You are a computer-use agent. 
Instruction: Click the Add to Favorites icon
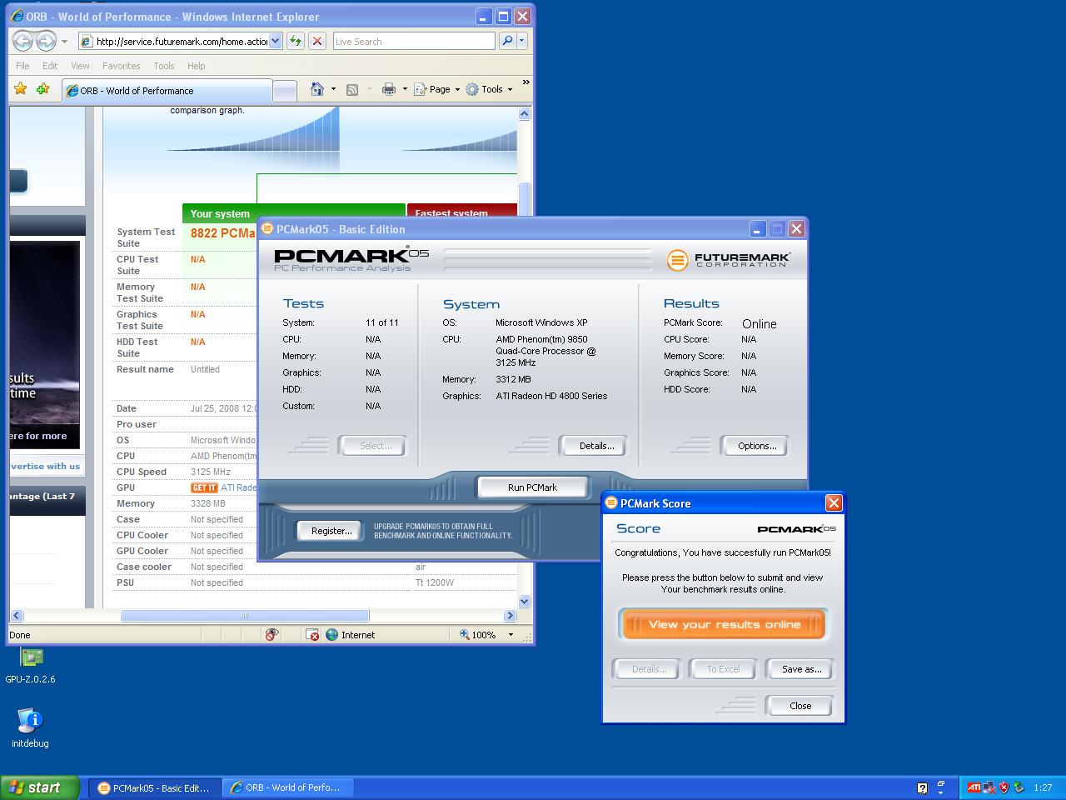pyautogui.click(x=42, y=89)
